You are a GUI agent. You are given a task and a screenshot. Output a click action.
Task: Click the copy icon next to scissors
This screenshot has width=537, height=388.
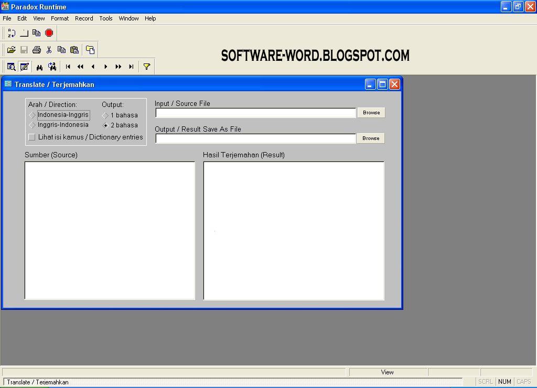point(62,50)
